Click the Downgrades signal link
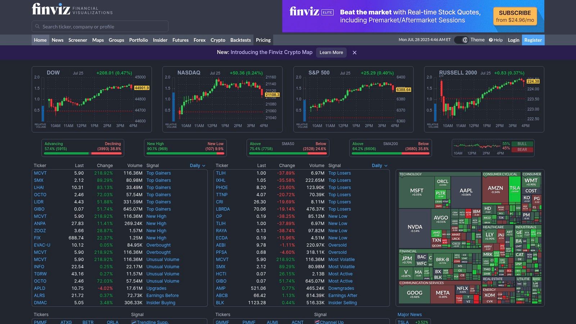Viewport: 576px width, 324px height. (x=341, y=288)
